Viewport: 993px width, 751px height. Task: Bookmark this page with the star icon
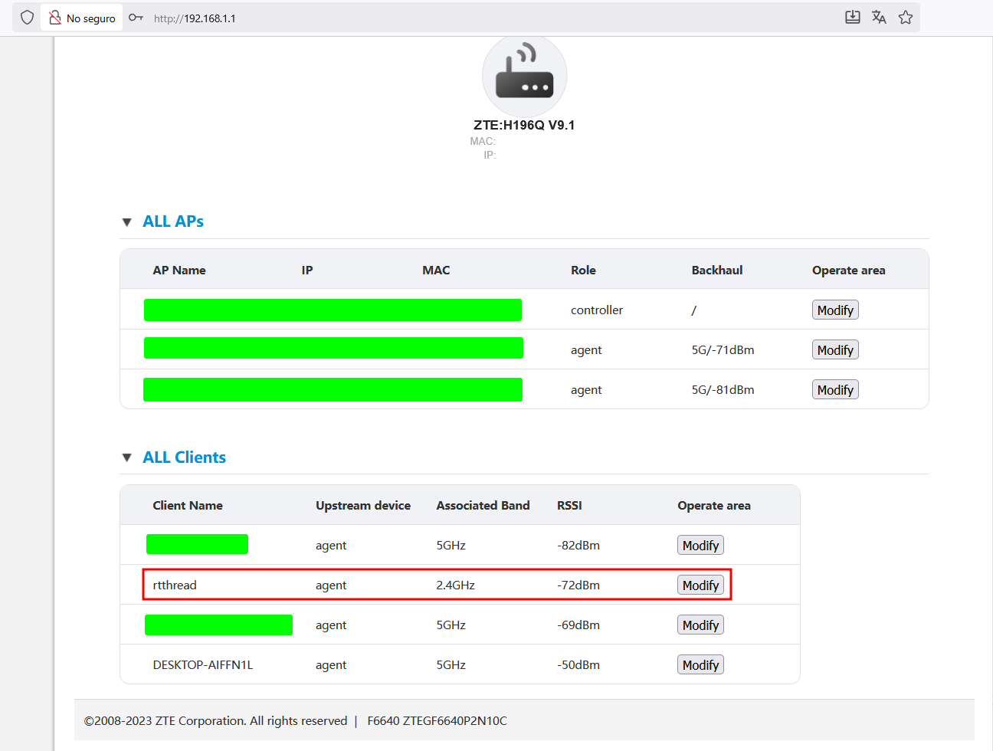(906, 18)
